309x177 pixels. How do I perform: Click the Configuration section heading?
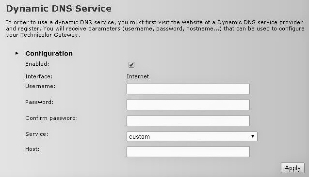coord(49,53)
